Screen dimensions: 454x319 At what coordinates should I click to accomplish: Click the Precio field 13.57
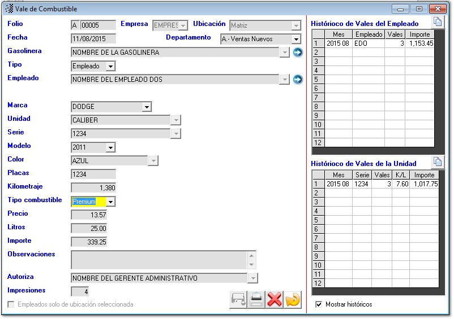89,215
